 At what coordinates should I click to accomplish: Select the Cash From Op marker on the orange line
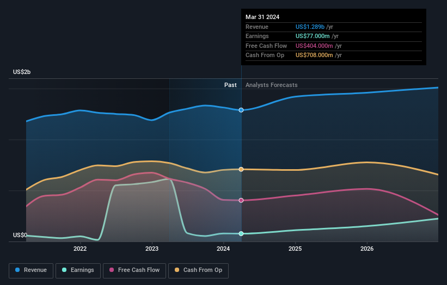[x=241, y=169]
